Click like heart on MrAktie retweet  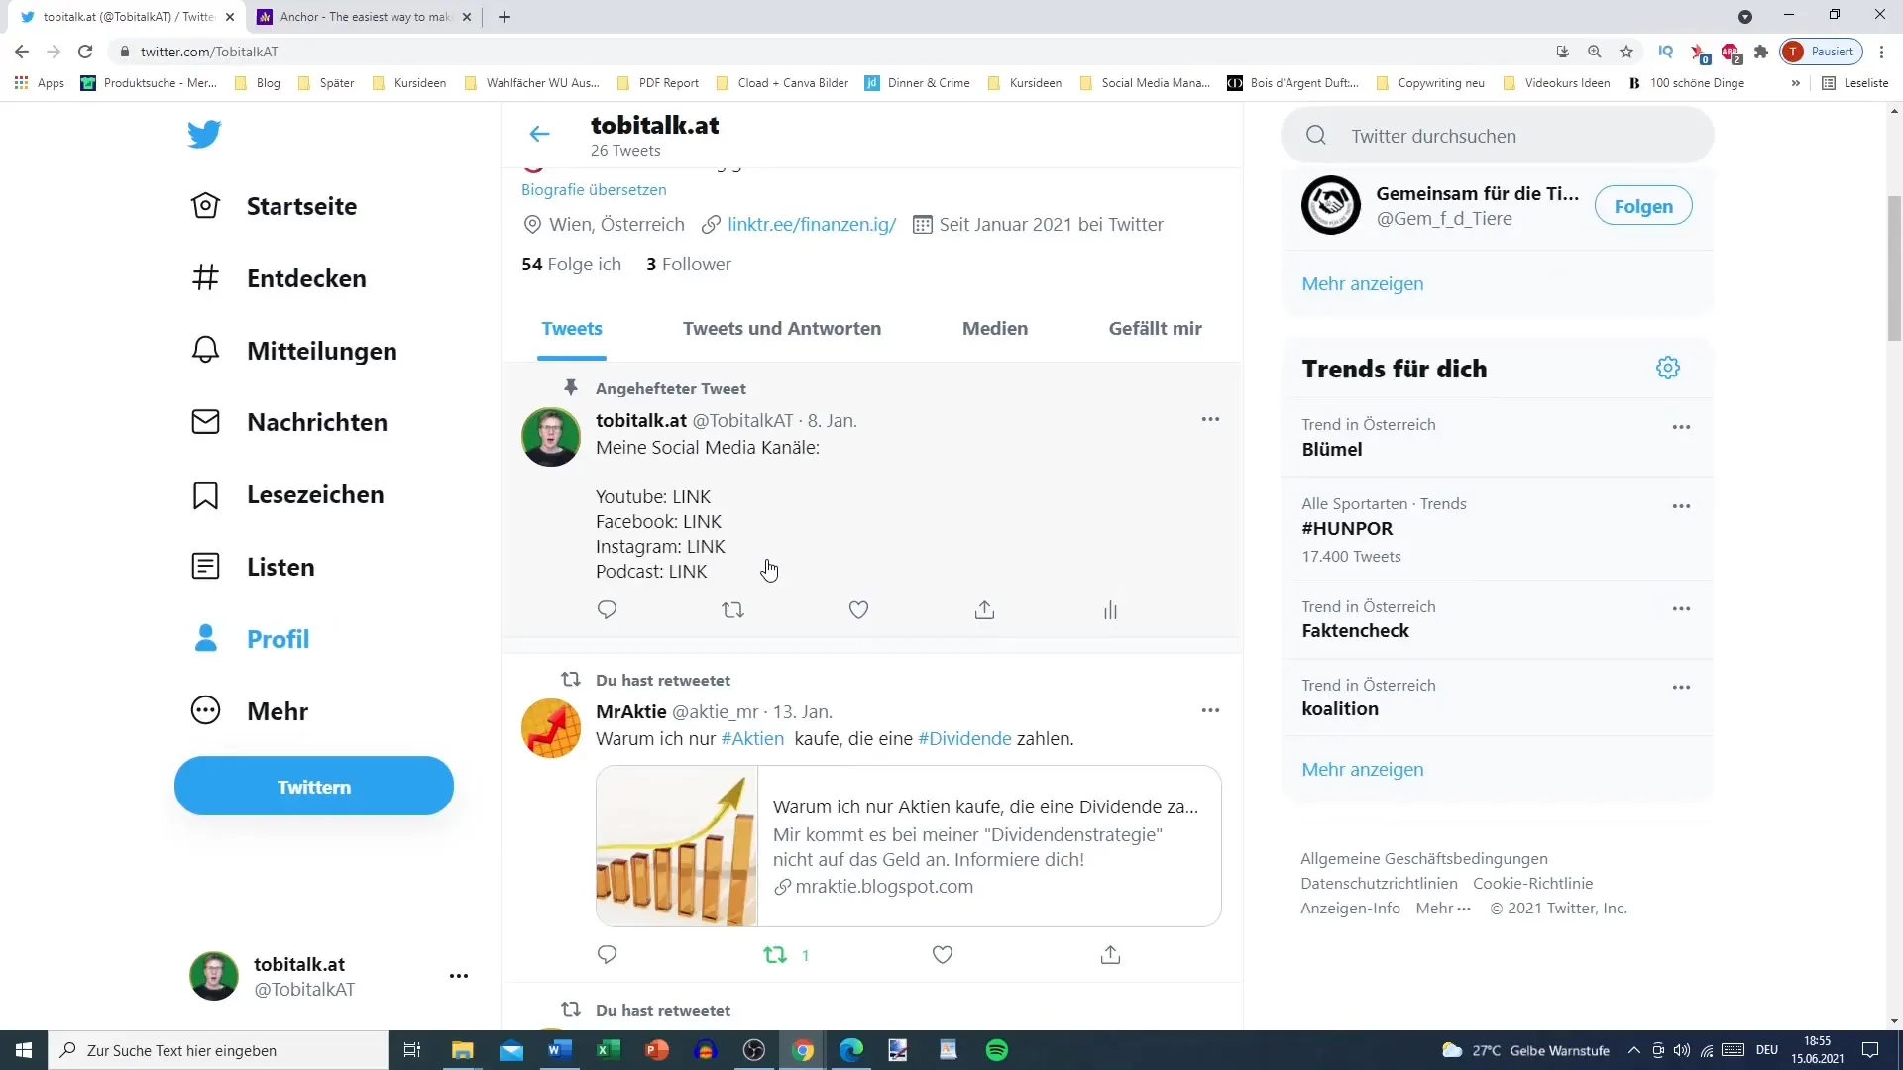[x=943, y=955]
